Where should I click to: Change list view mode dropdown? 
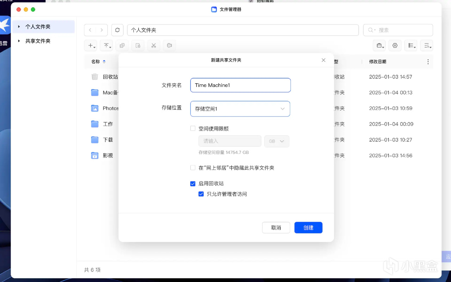pos(411,46)
